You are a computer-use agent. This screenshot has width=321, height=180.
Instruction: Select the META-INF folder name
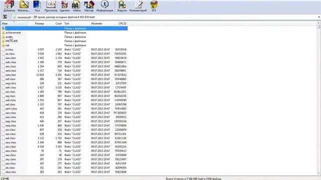point(12,41)
